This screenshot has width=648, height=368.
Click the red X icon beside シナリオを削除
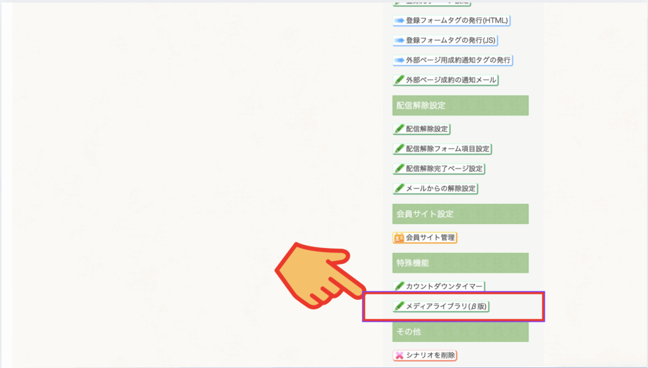(x=399, y=356)
